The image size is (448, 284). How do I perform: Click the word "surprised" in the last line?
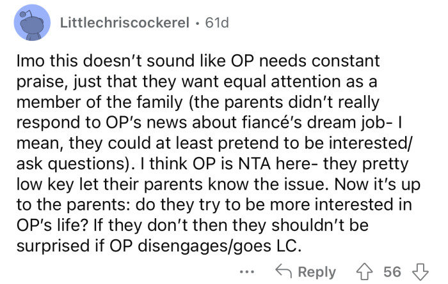(53, 246)
